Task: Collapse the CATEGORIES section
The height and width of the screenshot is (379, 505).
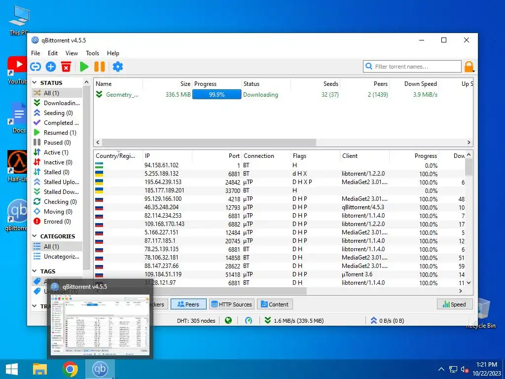Action: click(35, 236)
